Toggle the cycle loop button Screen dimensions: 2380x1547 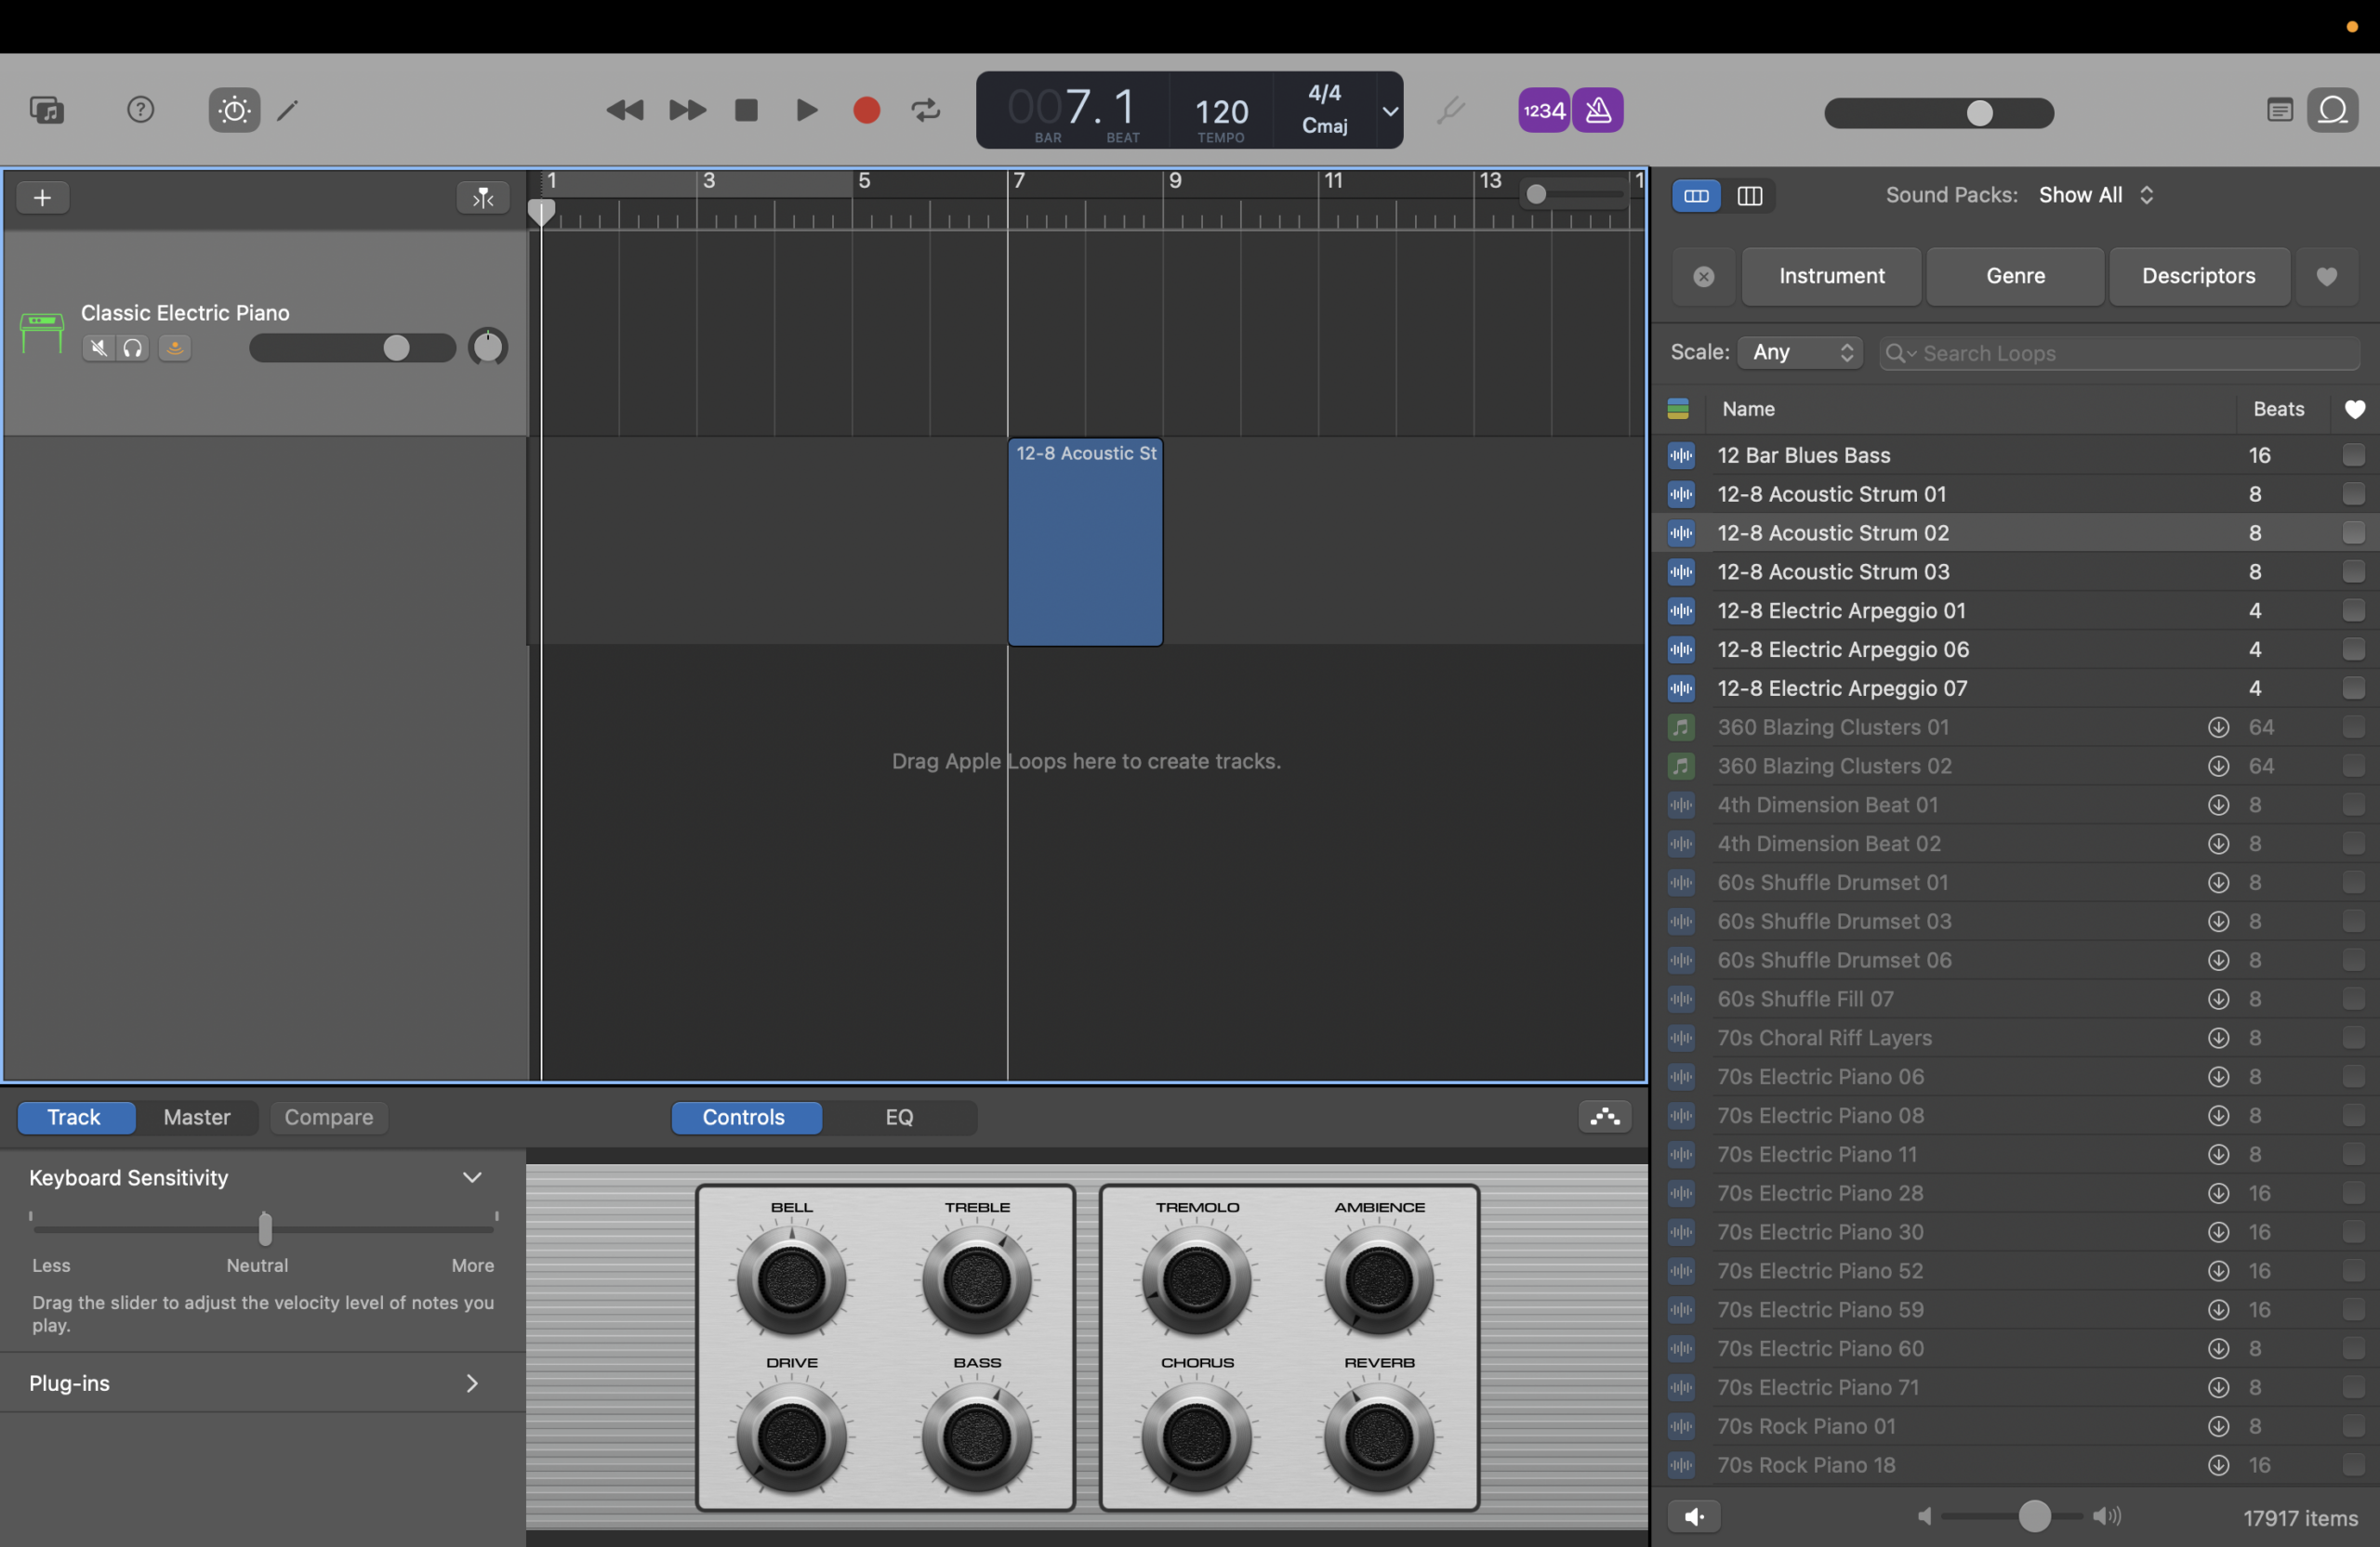tap(926, 110)
